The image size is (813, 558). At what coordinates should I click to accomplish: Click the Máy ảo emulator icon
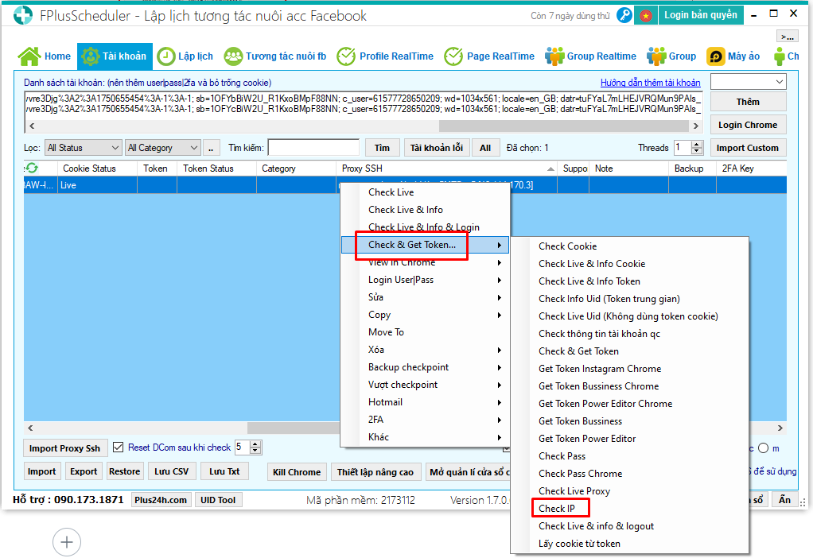pos(715,56)
